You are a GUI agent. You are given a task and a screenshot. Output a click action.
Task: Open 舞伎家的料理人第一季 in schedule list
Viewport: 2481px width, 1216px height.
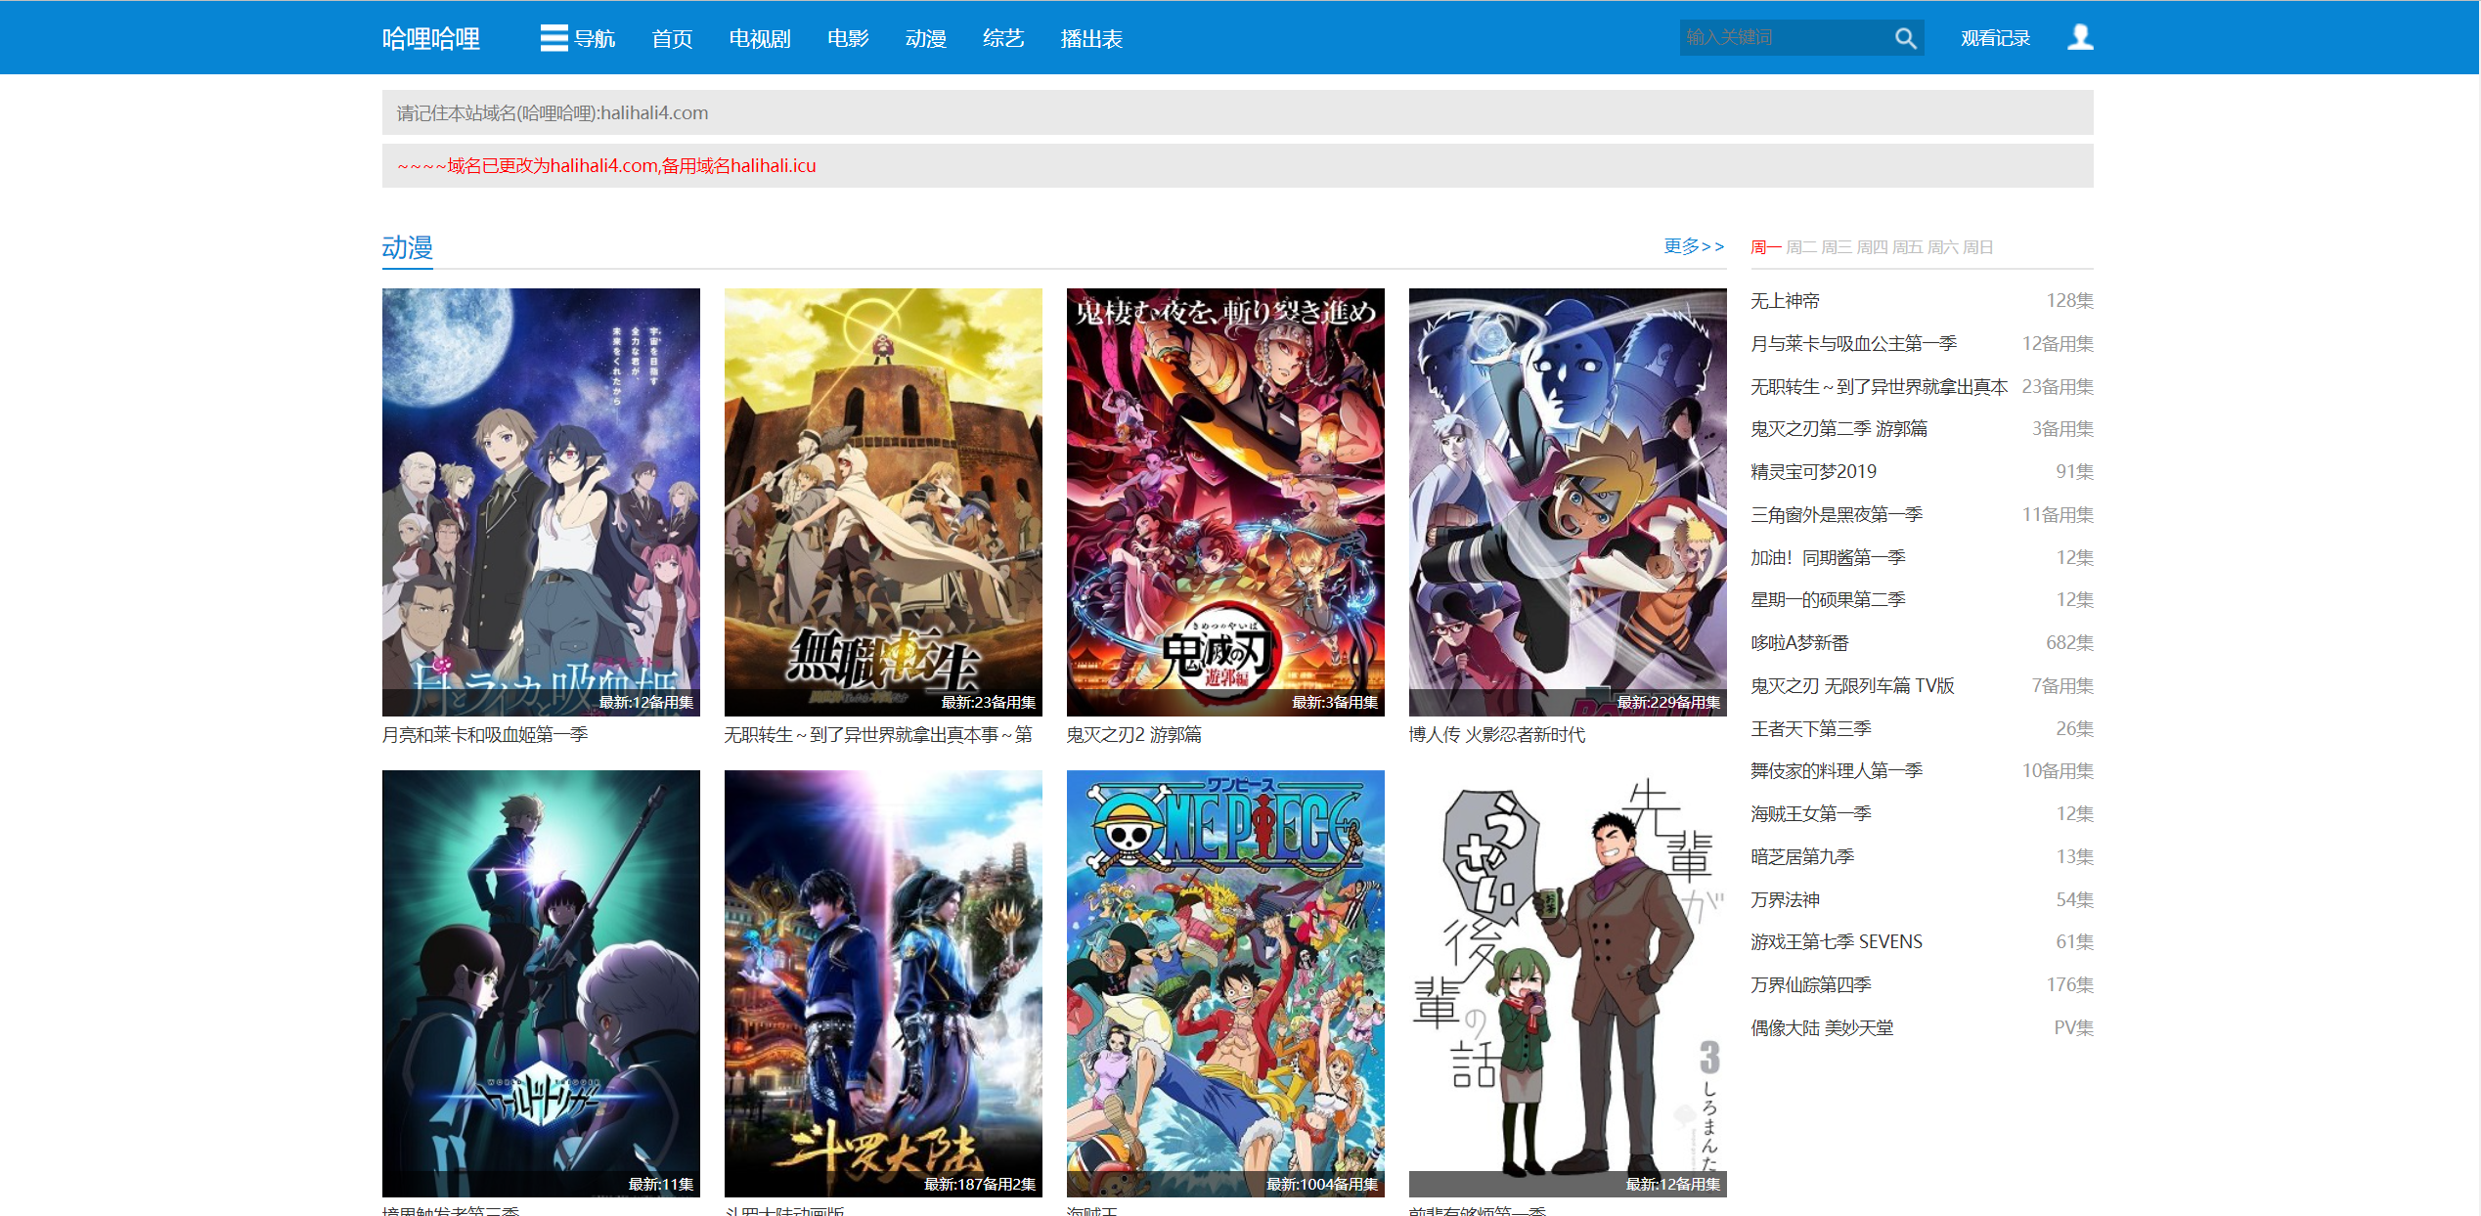[1837, 771]
